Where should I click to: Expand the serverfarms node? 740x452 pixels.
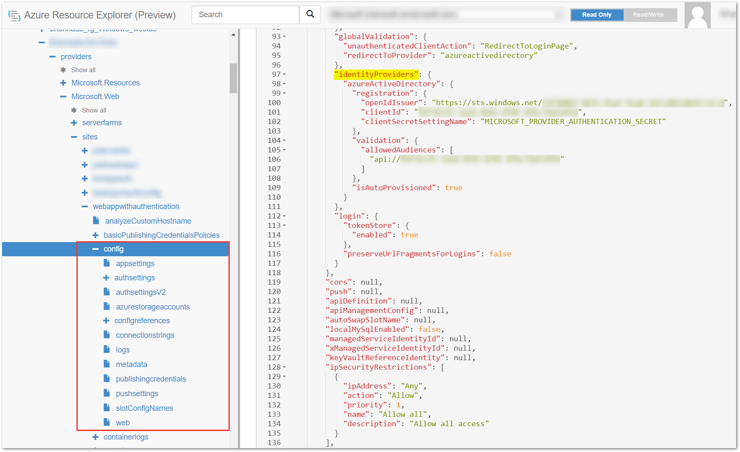(x=74, y=123)
